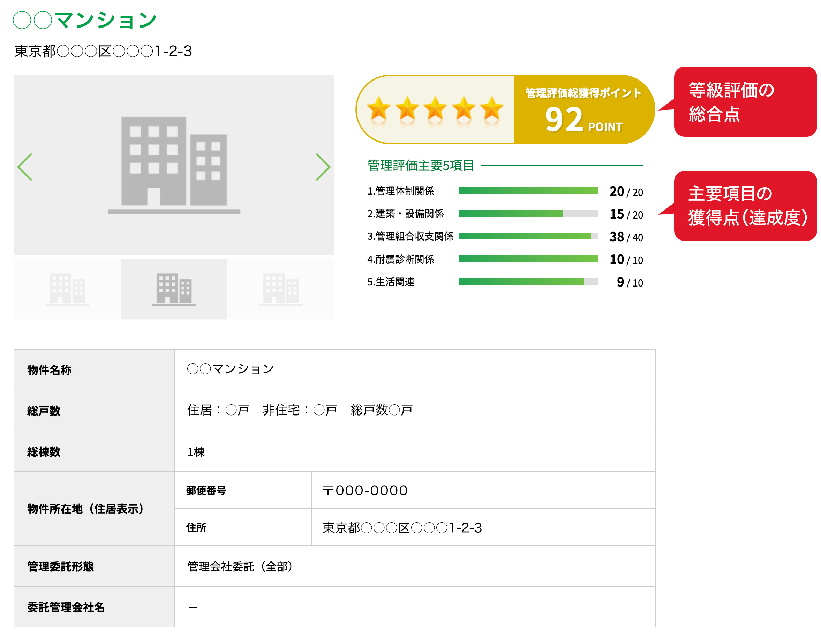
Task: Collapse to previous image with left chevron
Action: click(24, 167)
